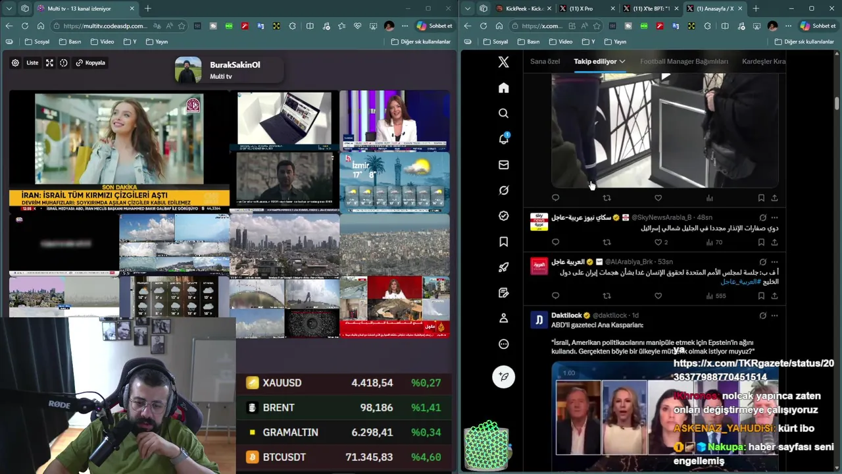Compose a new post on X
842x474 pixels.
503,377
